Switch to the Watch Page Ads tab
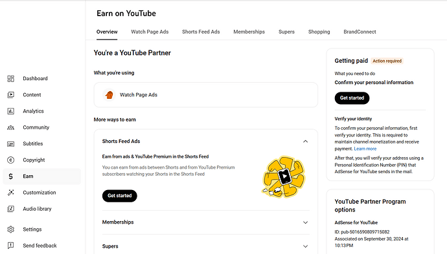This screenshot has height=254, width=447. click(150, 32)
